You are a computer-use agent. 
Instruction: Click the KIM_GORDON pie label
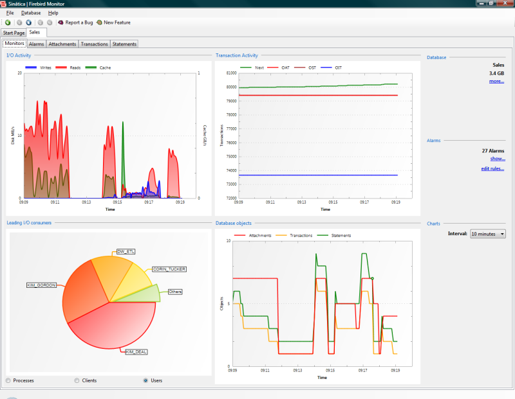point(41,285)
